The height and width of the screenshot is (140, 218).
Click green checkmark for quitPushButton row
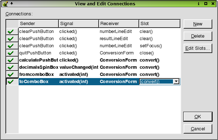click(11, 53)
